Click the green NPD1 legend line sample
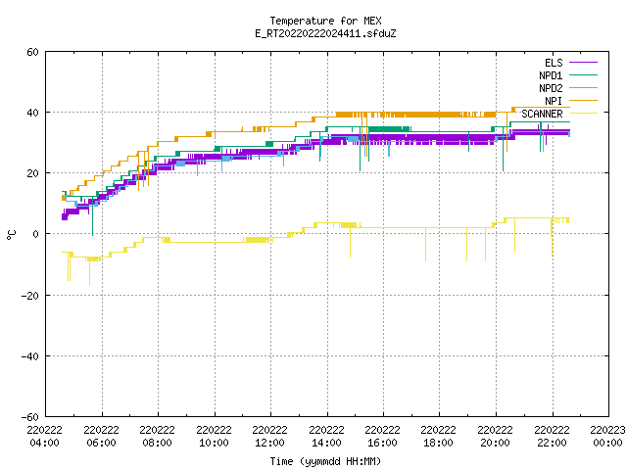This screenshot has height=470, width=627. [x=583, y=75]
